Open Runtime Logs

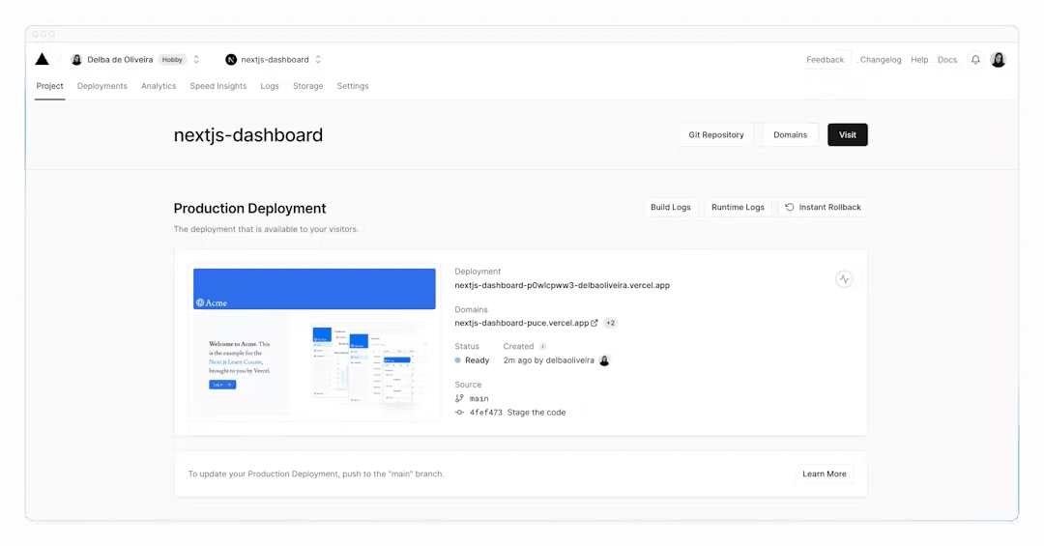click(x=738, y=207)
